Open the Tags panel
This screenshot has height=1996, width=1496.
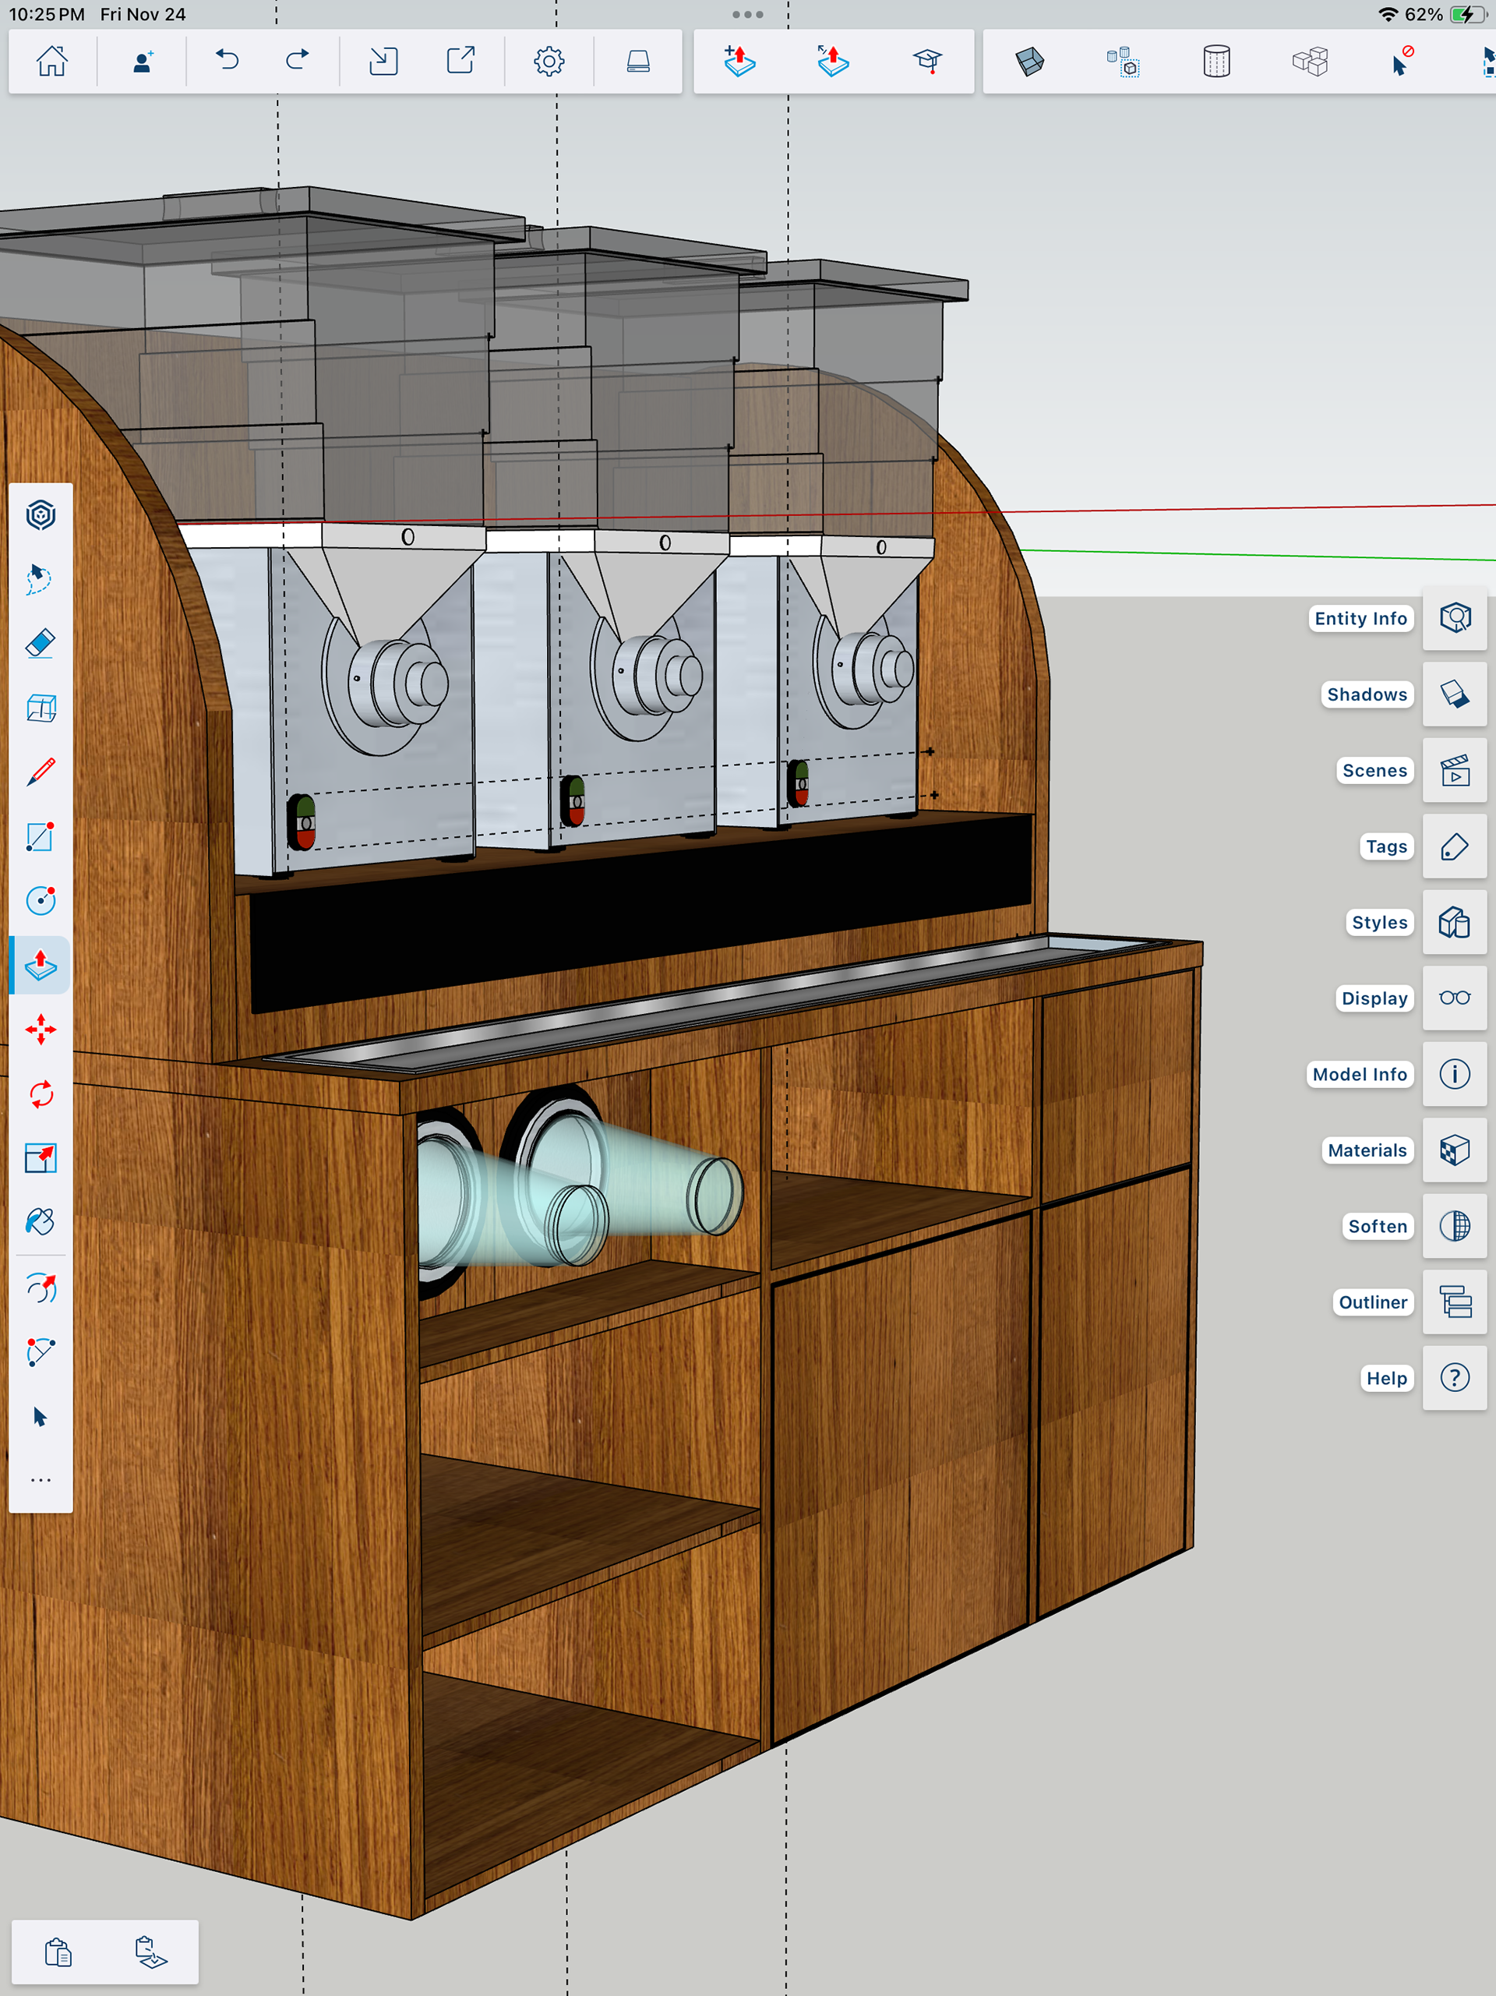(1454, 846)
